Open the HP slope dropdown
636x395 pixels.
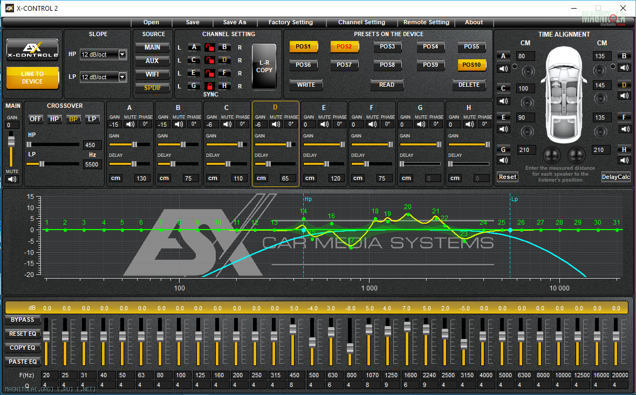(122, 54)
